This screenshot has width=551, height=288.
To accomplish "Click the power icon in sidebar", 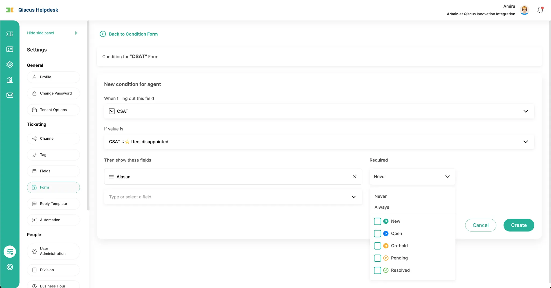I will coord(10,267).
